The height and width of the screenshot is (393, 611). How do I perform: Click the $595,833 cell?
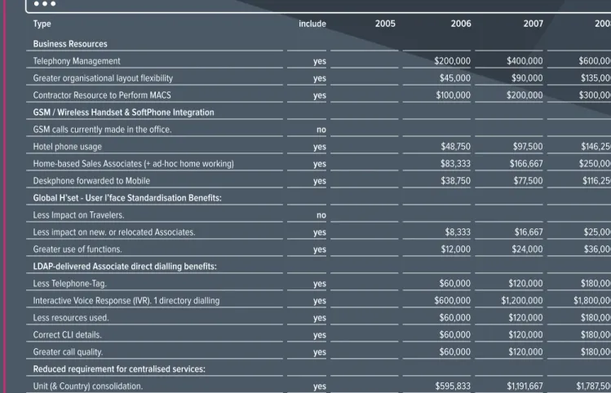point(453,386)
